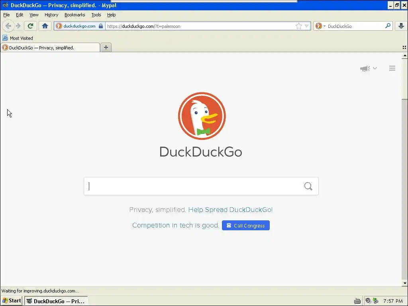Open the URL history dropdown arrow
The width and height of the screenshot is (408, 306).
click(x=306, y=26)
